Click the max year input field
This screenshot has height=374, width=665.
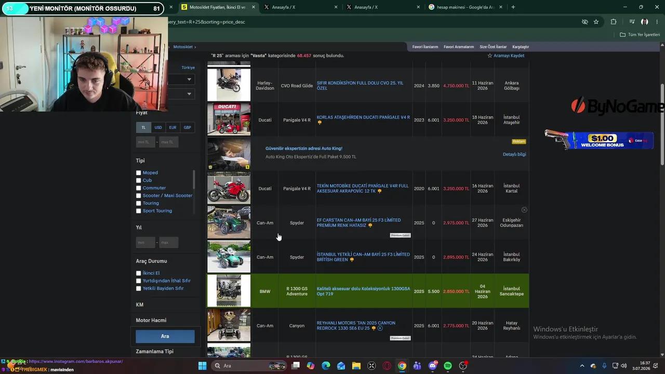coord(169,243)
